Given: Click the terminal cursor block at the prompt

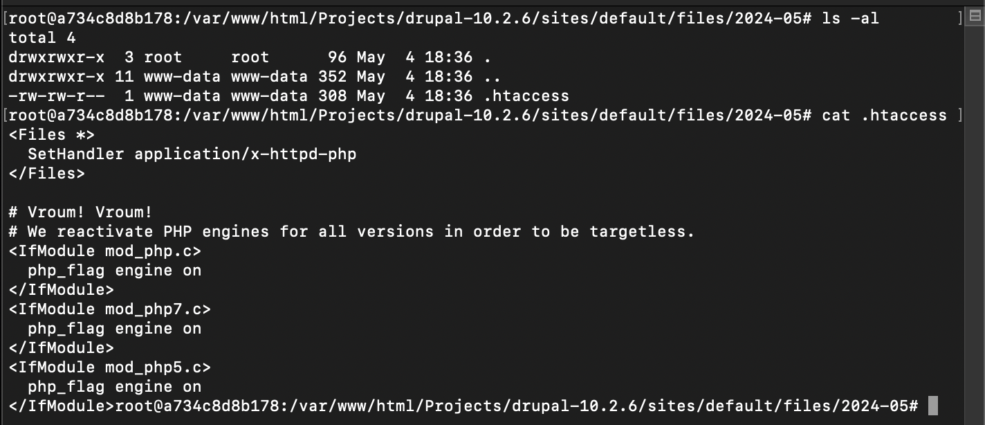Looking at the screenshot, I should click(932, 406).
